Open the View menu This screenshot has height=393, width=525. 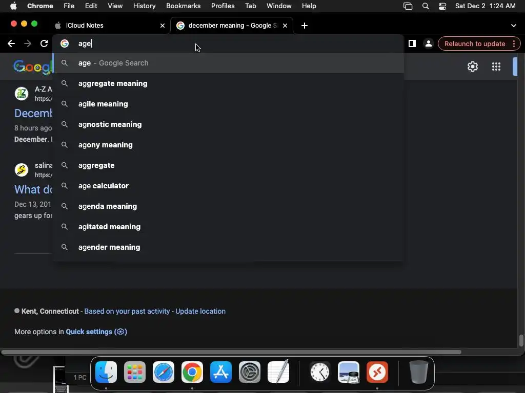(115, 6)
